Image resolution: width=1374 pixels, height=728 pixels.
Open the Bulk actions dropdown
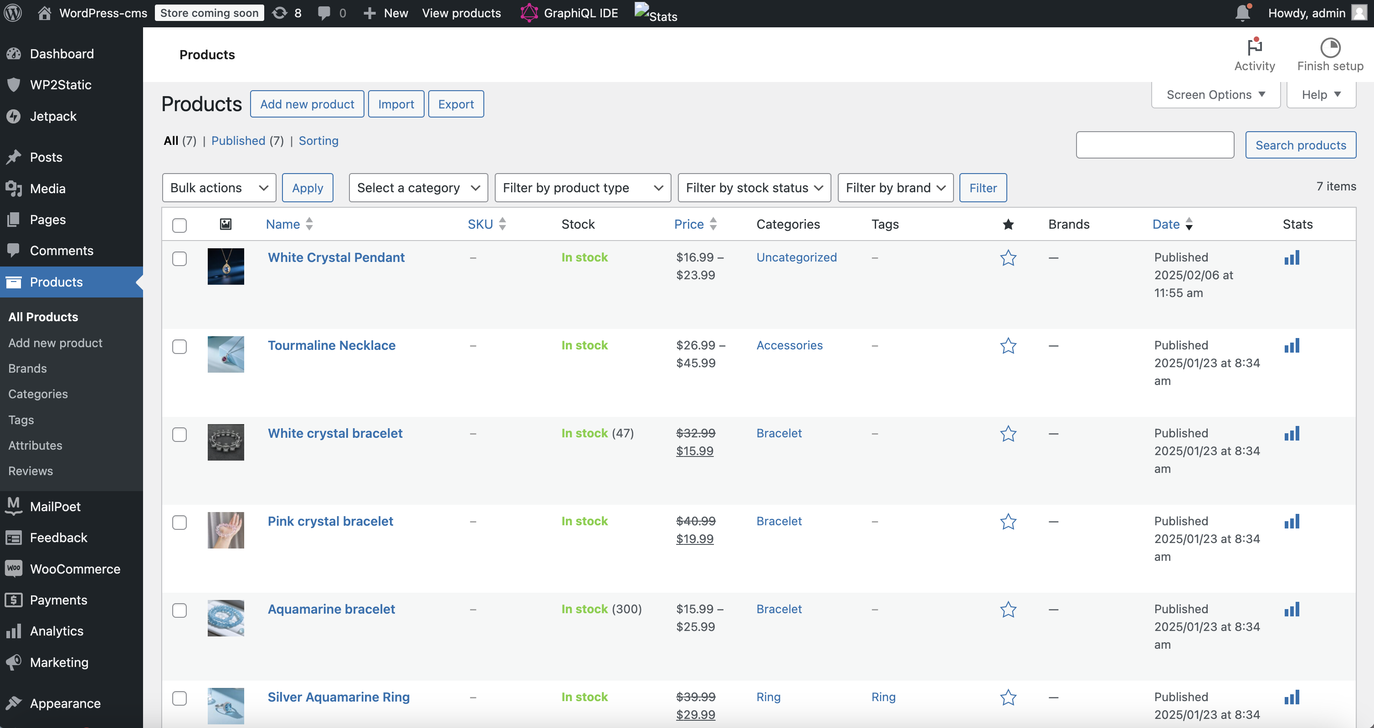point(219,187)
